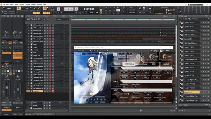The height and width of the screenshot is (119, 211).
Task: Mute the Reverb bus
Action: [44, 105]
